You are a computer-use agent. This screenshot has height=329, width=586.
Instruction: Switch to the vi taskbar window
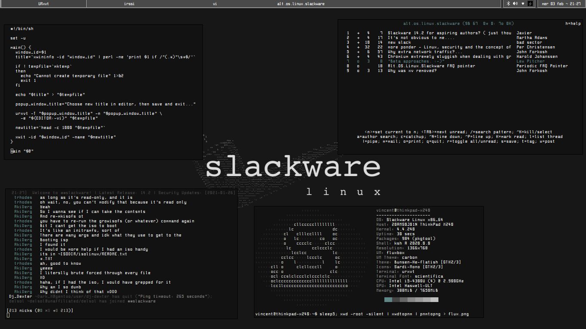pos(214,3)
